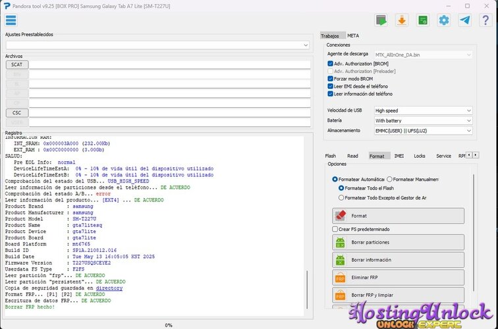The height and width of the screenshot is (329, 498).
Task: Open the Service tab
Action: [443, 156]
